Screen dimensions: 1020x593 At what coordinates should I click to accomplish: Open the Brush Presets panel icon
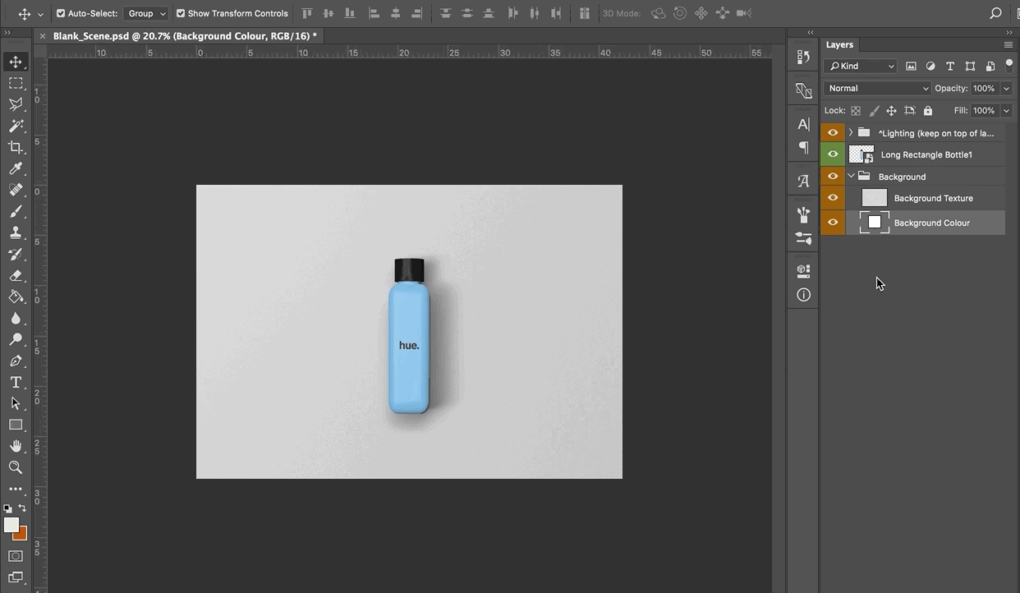tap(803, 214)
